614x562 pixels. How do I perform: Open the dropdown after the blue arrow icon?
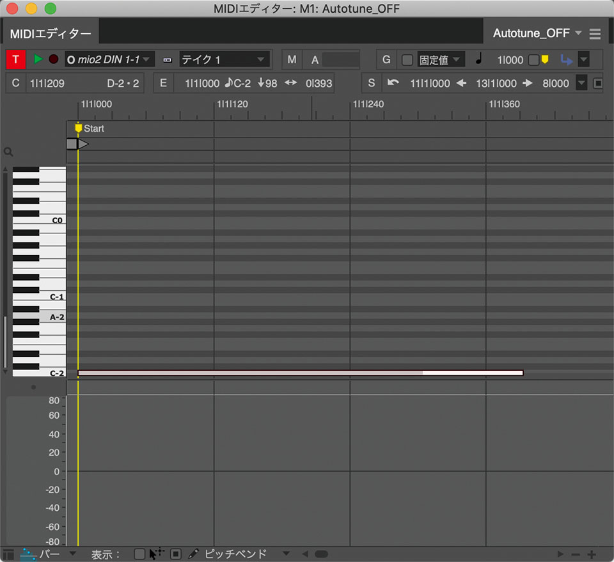pos(584,60)
